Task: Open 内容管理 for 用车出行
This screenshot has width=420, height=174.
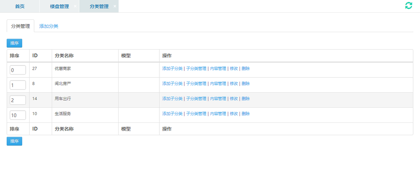Action: tap(218, 98)
